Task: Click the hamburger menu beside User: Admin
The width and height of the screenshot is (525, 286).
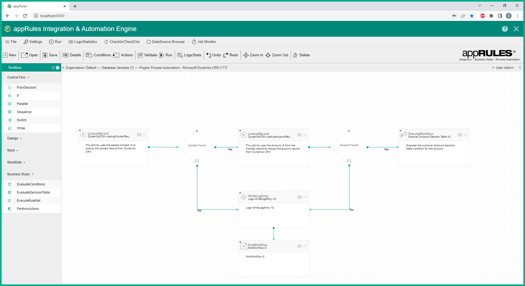Action: click(520, 68)
